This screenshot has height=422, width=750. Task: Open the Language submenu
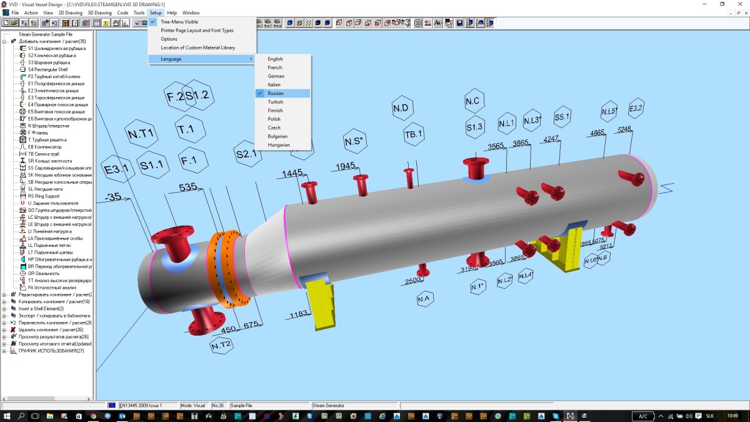171,59
